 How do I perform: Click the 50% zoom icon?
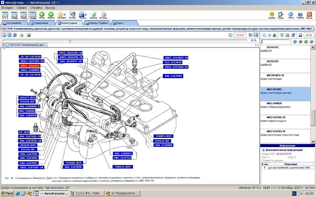tap(14, 15)
